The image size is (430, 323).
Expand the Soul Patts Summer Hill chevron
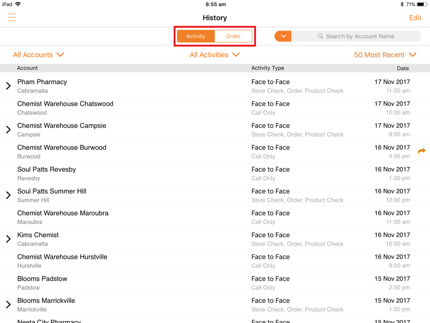(x=8, y=195)
